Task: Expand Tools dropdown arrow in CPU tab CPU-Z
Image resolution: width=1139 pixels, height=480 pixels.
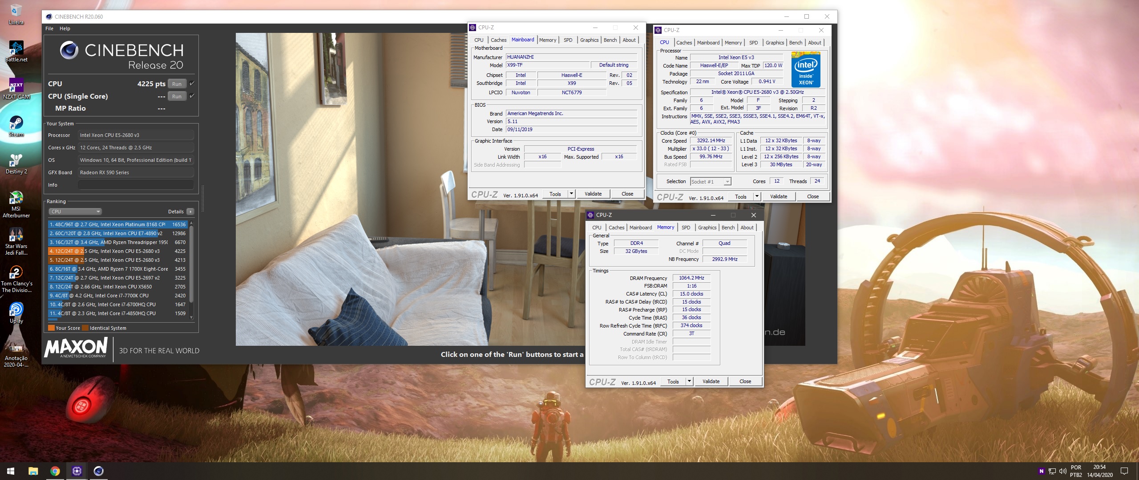Action: coord(757,196)
